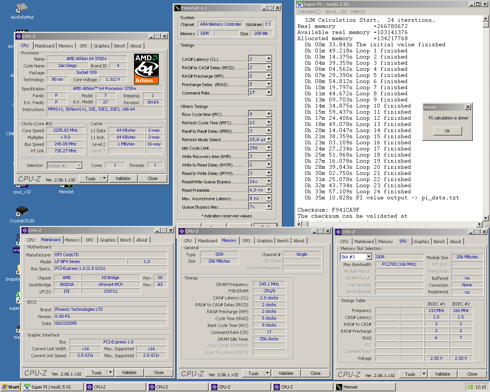
Task: Click Tools button in CPU-Z Memory window
Action: pos(253,373)
